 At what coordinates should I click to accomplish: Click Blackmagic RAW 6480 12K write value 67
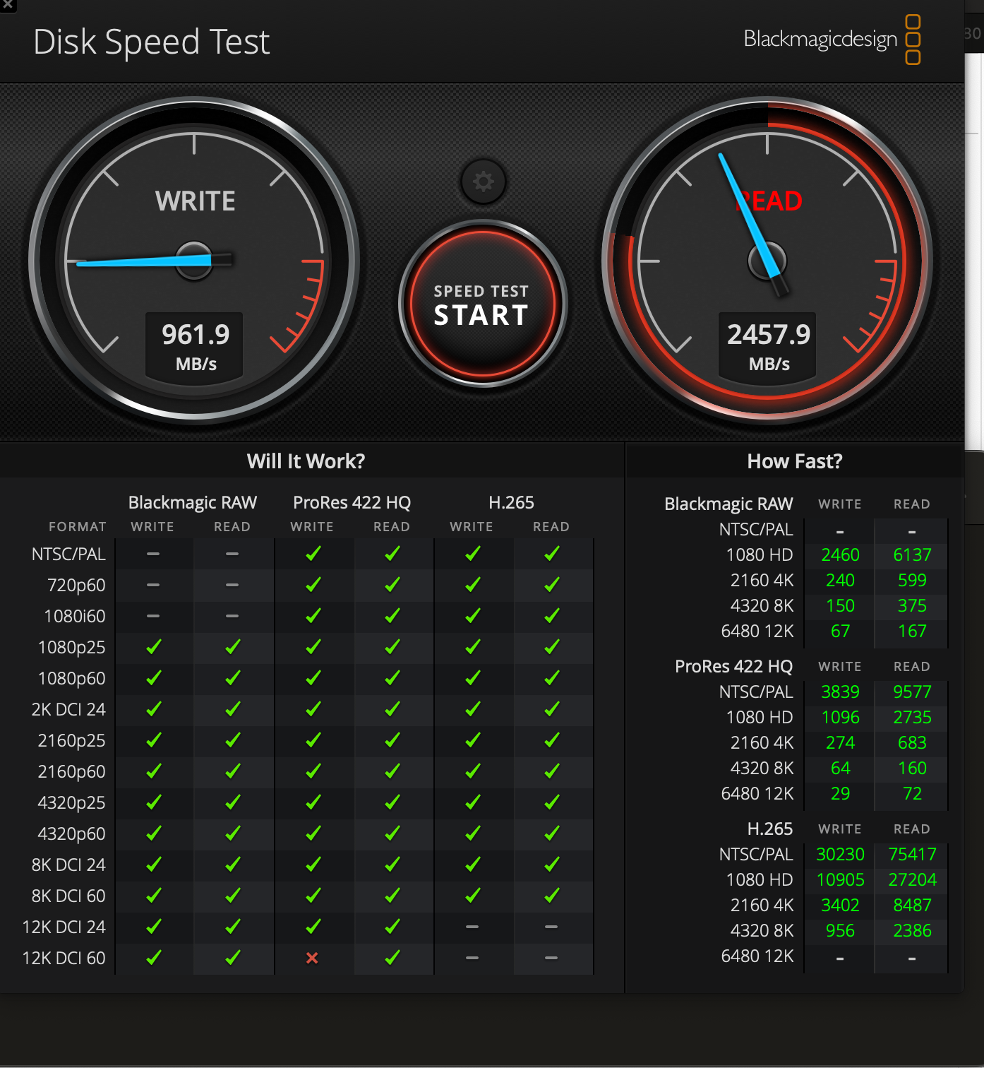point(840,631)
